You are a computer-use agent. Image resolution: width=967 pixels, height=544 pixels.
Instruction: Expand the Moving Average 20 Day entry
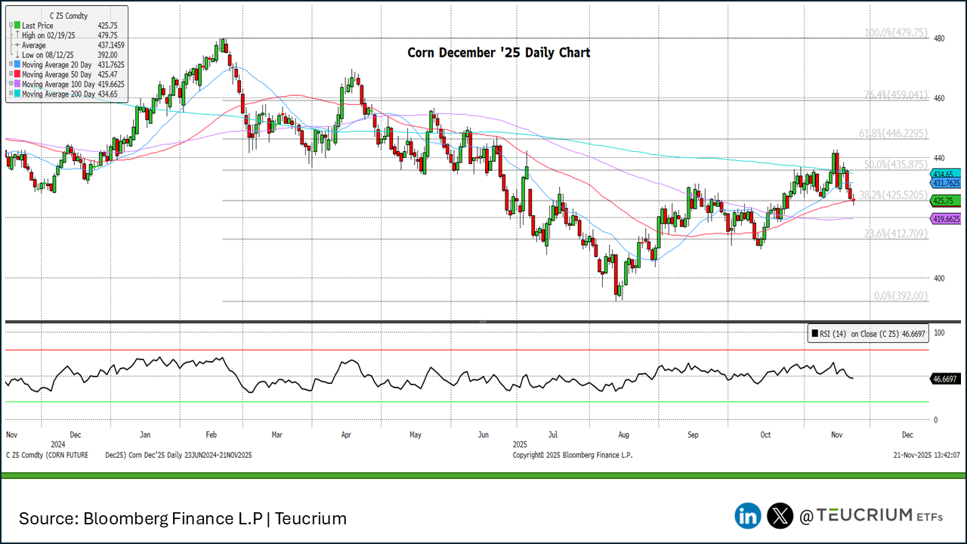(11, 64)
